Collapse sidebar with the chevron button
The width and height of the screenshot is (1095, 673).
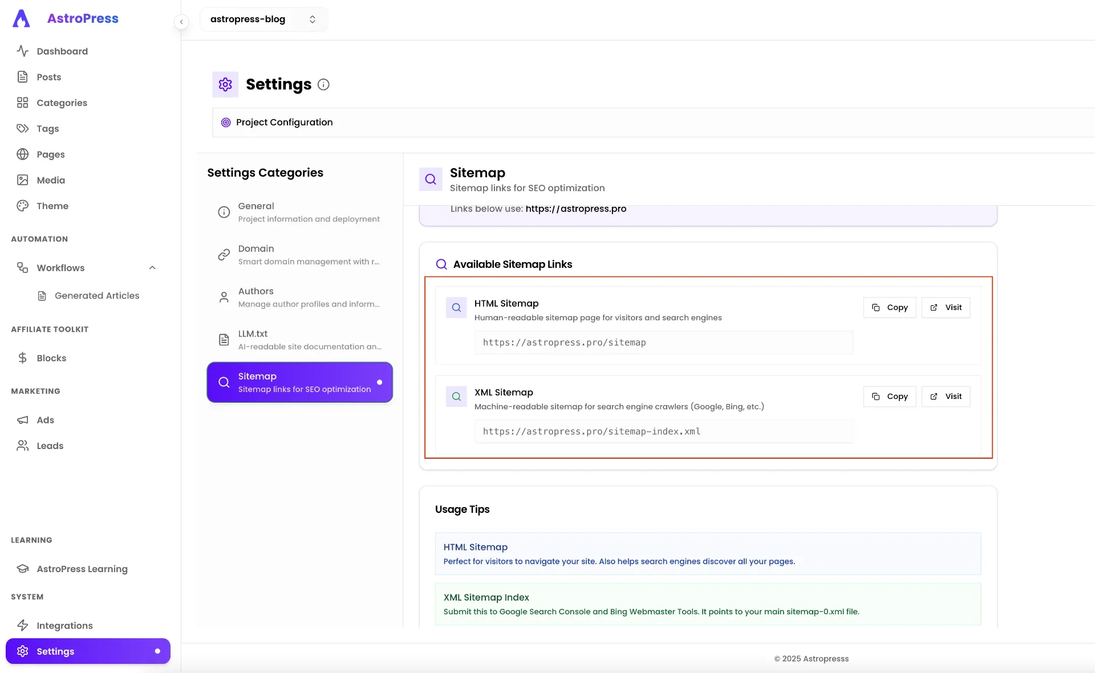point(181,22)
